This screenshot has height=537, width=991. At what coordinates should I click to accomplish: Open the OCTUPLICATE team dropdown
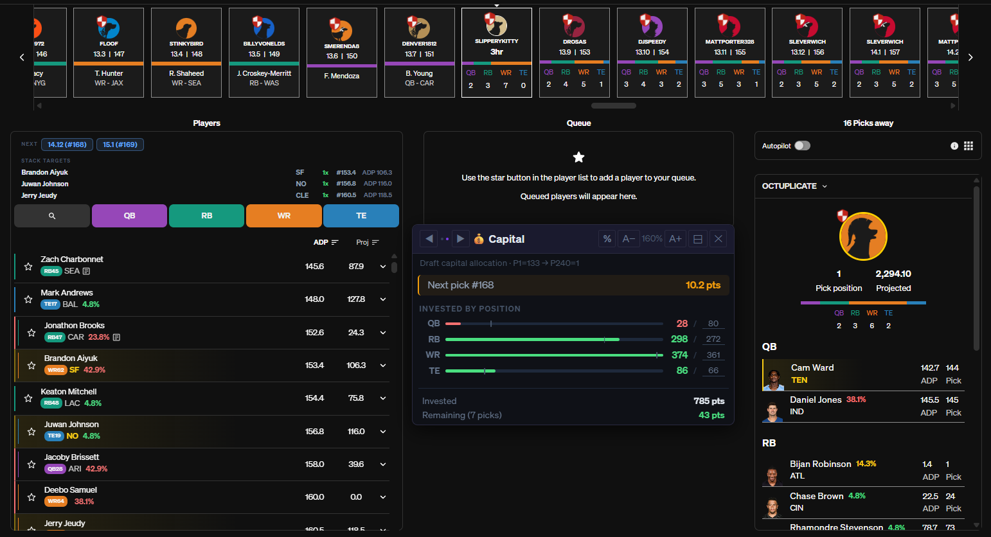point(795,186)
